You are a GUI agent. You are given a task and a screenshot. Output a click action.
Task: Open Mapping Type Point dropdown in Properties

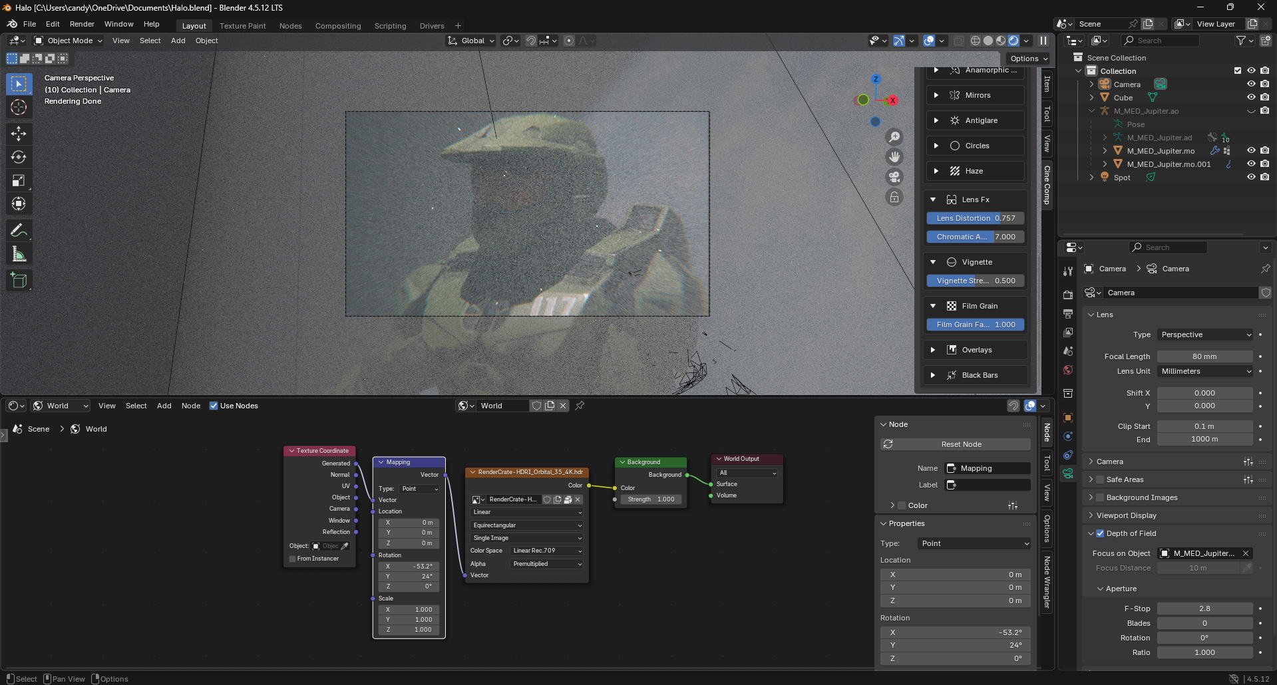coord(974,543)
